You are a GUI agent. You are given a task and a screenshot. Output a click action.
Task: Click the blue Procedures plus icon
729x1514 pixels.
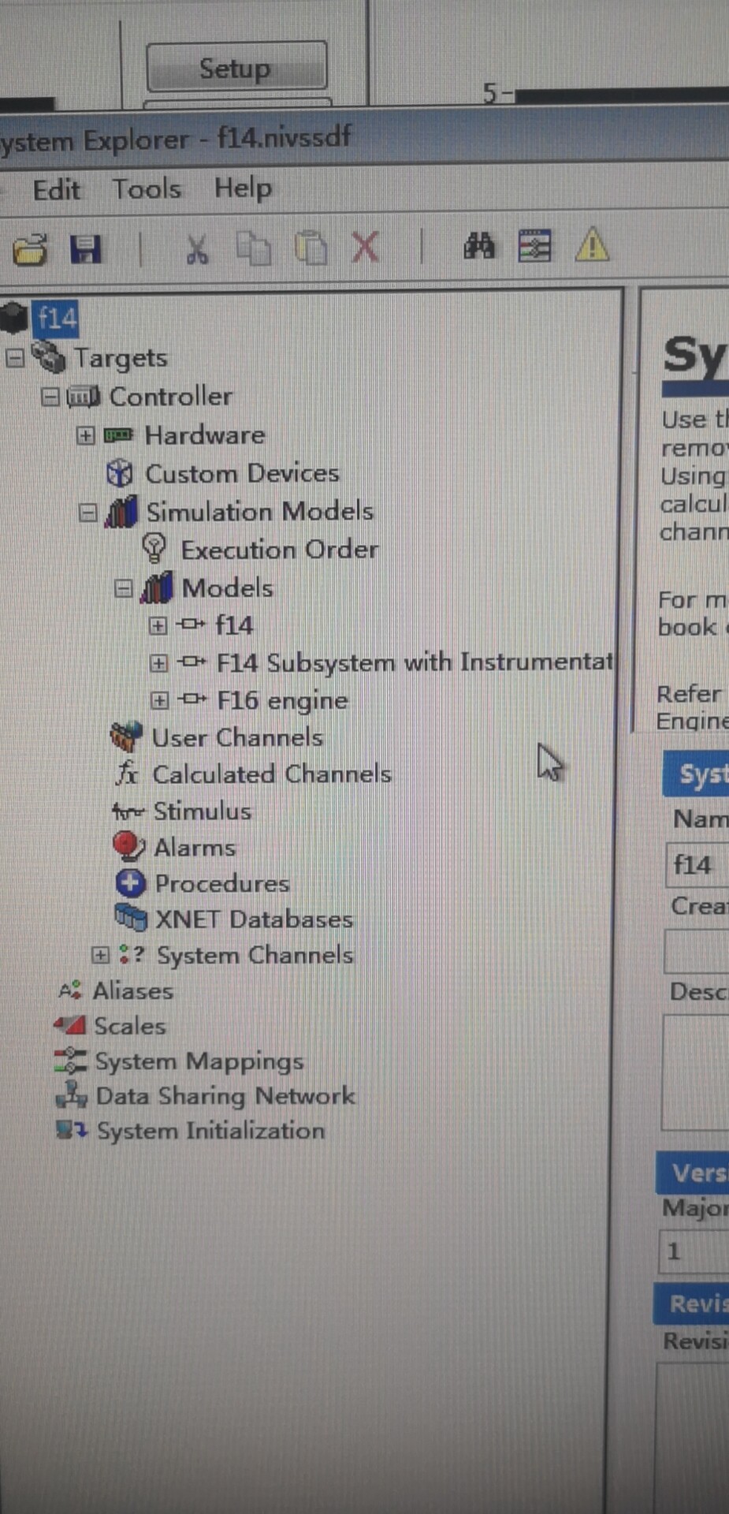coord(130,883)
